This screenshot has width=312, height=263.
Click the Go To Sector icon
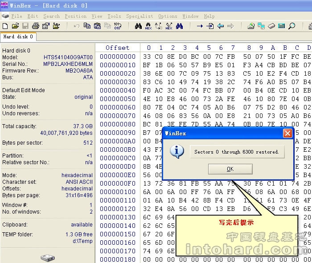click(x=210, y=26)
